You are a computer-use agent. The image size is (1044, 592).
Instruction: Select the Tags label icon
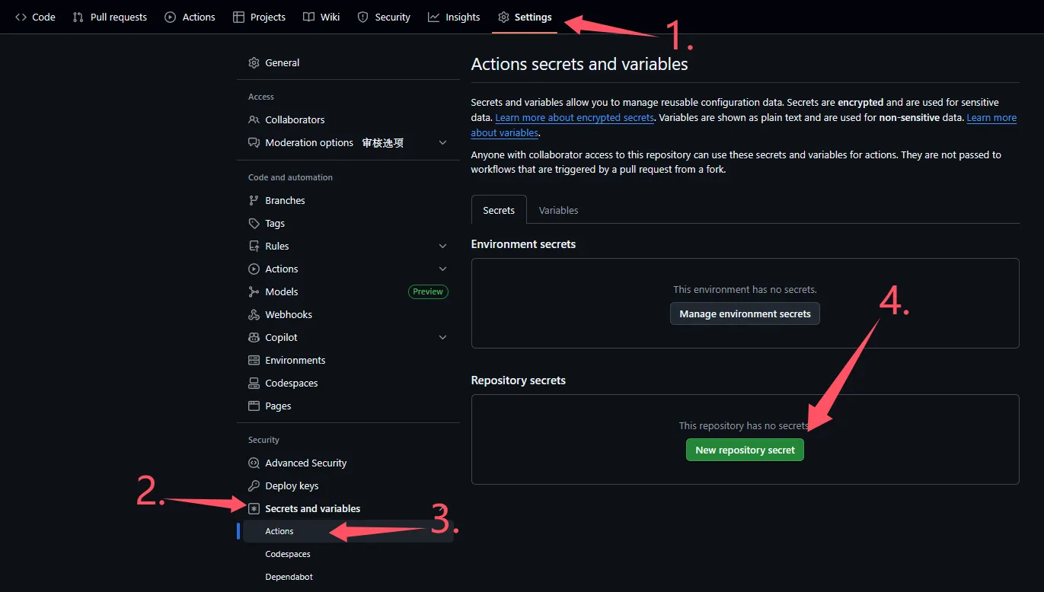[x=254, y=224]
